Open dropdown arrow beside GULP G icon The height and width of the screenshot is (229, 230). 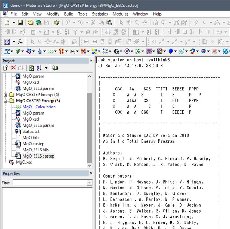[121, 51]
